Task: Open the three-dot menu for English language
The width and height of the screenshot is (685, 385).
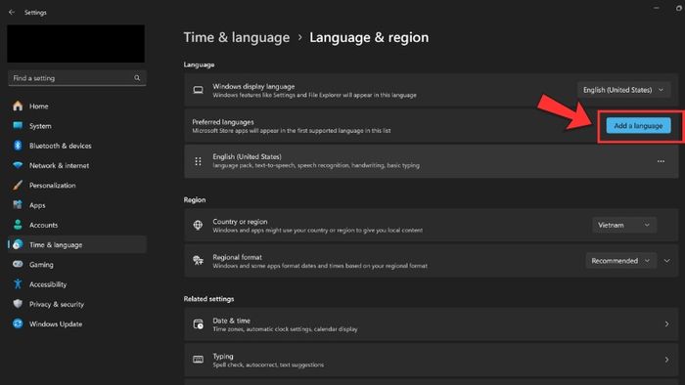Action: [661, 161]
